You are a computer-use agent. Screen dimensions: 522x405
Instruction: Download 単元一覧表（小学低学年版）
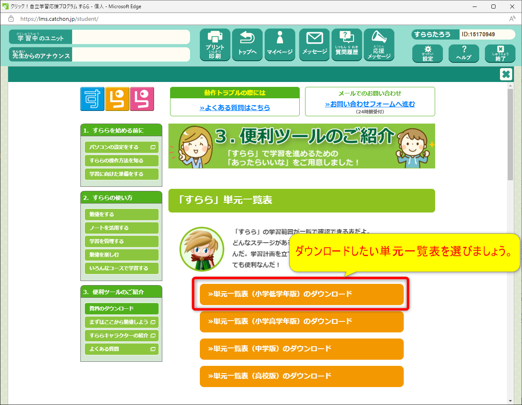pyautogui.click(x=301, y=294)
